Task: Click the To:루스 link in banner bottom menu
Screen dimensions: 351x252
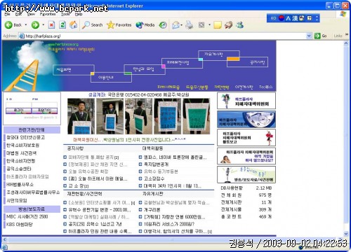Action: 265,87
